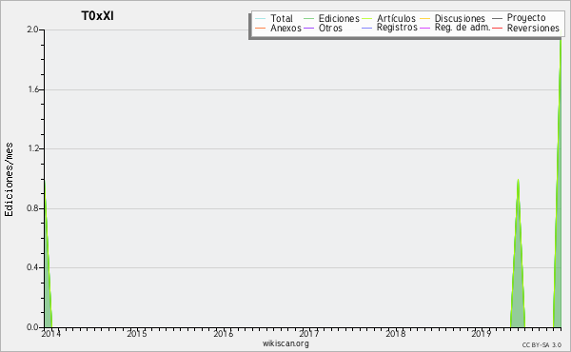
Task: Click the Anexos legend label
Action: [x=285, y=28]
